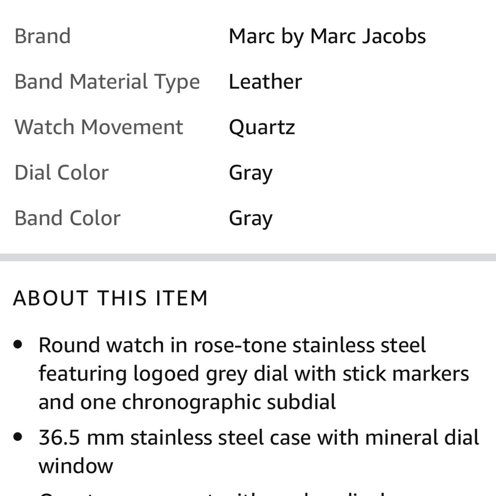Click the Band Color label

pos(67,218)
